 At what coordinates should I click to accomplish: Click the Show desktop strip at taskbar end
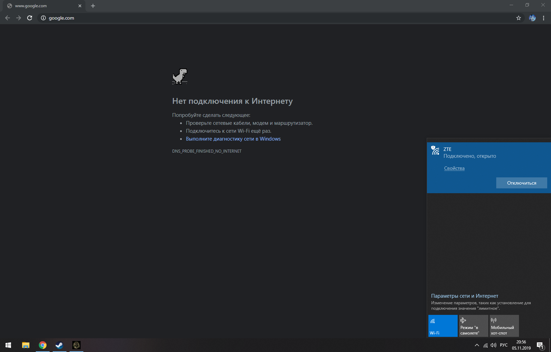(550, 345)
